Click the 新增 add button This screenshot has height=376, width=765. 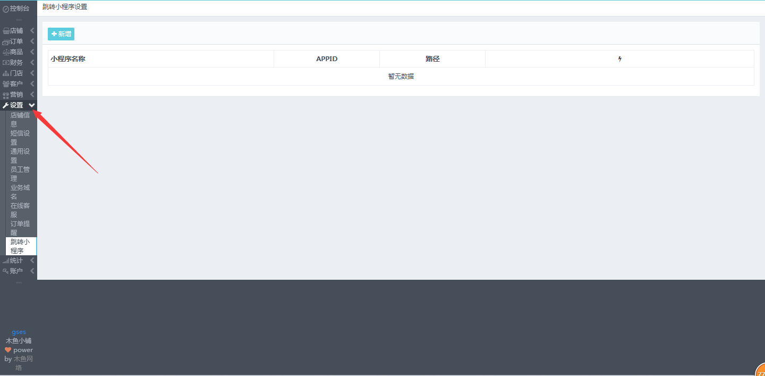click(61, 34)
